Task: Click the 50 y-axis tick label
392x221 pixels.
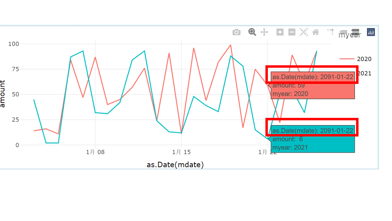Action: coord(15,95)
